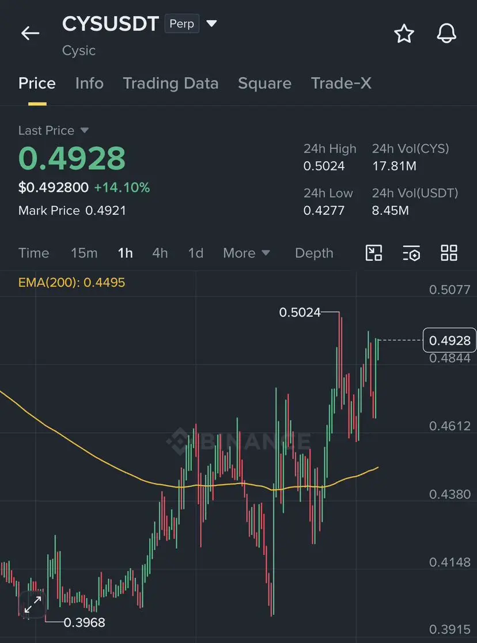This screenshot has height=643, width=477.
Task: Select the 15m chart interval
Action: click(x=84, y=253)
